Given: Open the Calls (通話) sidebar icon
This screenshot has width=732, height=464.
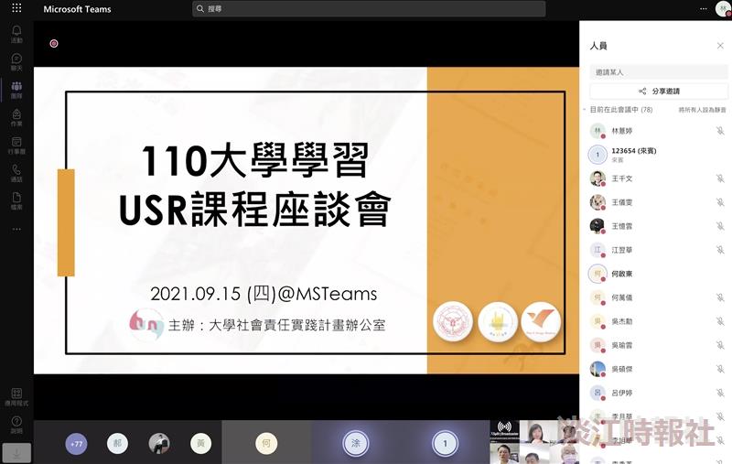Looking at the screenshot, I should 16,173.
